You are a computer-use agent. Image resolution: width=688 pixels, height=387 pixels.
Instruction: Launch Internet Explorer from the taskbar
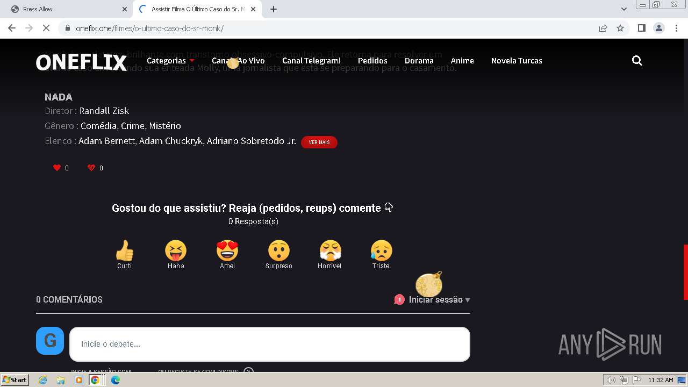tap(43, 380)
